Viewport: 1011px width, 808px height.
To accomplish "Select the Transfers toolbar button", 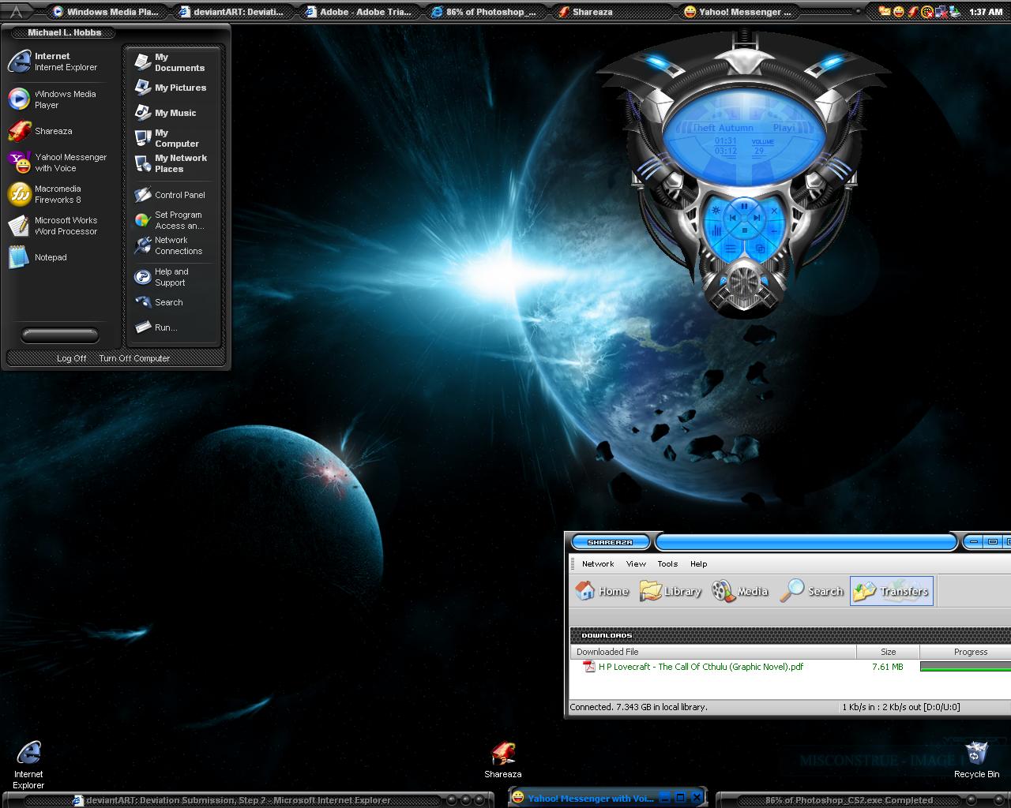I will point(891,591).
